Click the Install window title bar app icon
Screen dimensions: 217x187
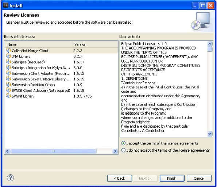pos(6,5)
